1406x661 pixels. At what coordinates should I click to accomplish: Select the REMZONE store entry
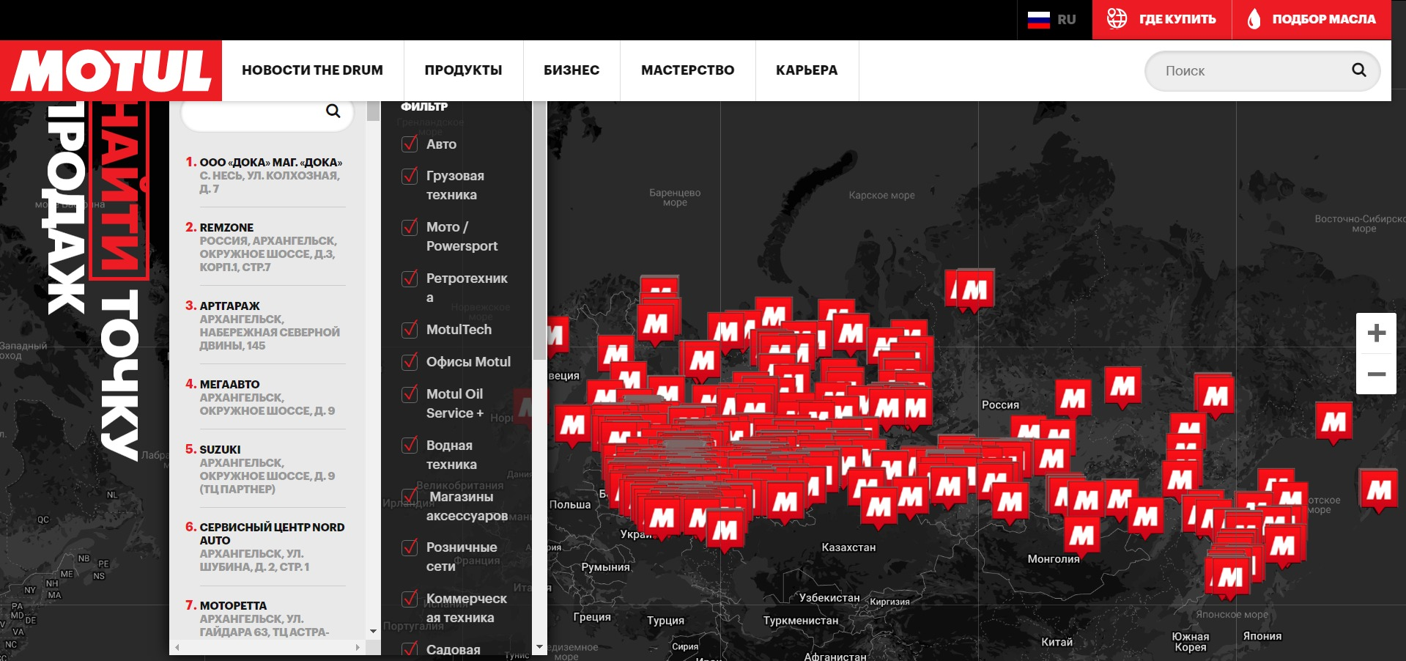(226, 228)
